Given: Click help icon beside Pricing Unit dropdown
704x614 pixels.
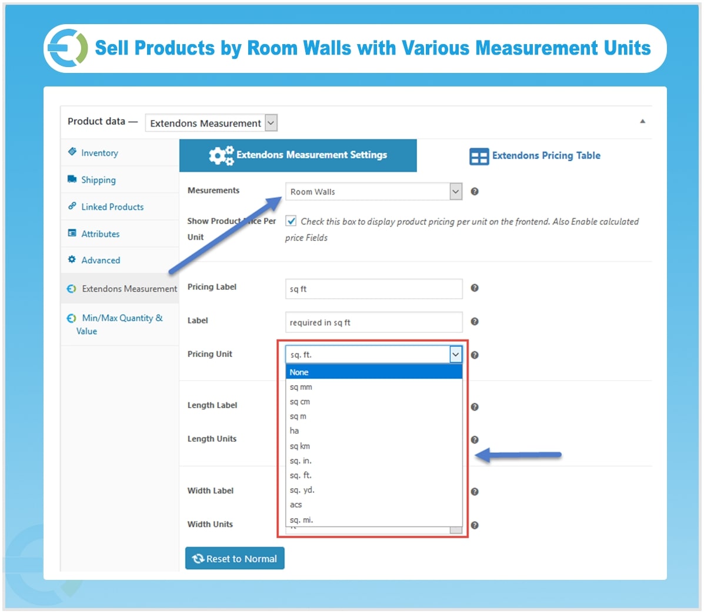Looking at the screenshot, I should click(474, 355).
